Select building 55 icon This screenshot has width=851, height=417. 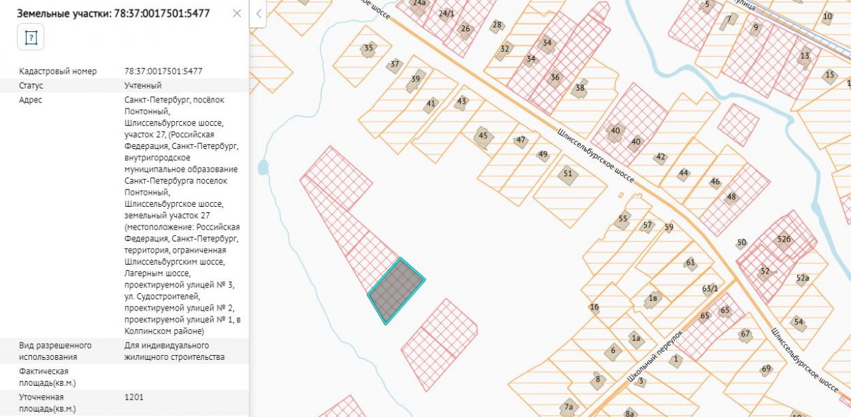coord(622,219)
